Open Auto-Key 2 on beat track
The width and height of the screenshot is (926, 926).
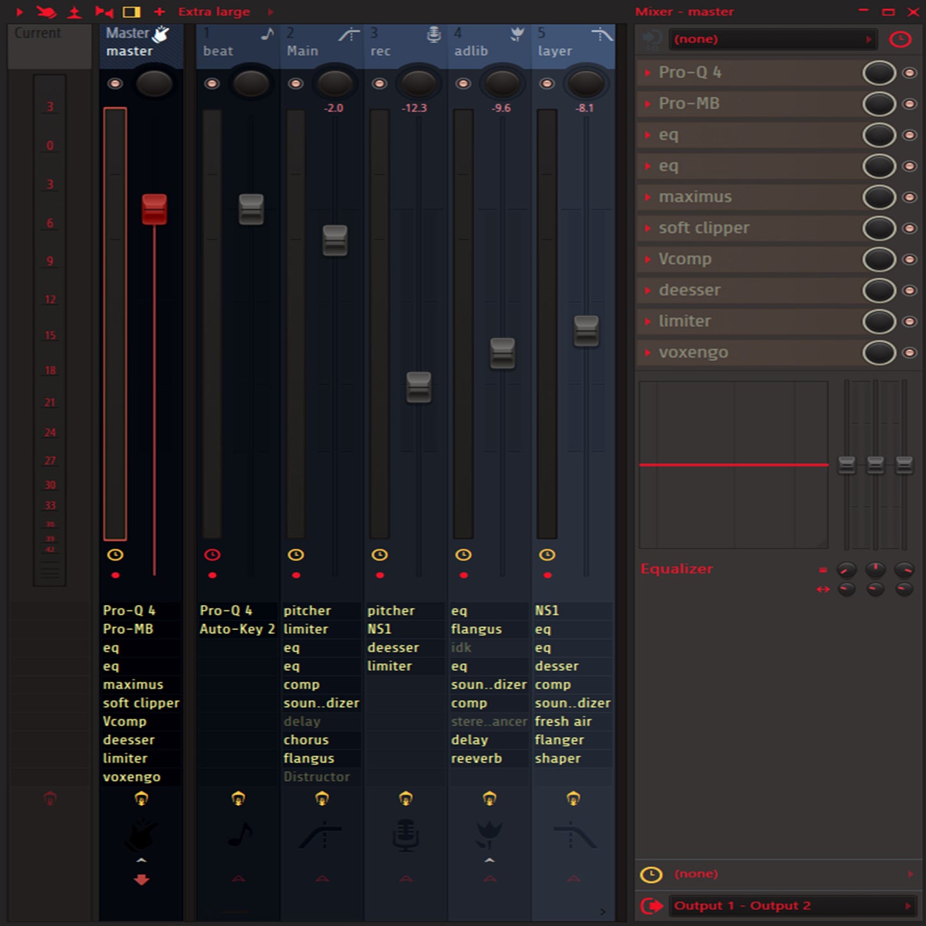pos(238,629)
